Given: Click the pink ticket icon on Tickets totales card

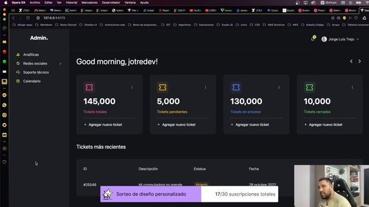Looking at the screenshot, I should (x=89, y=87).
